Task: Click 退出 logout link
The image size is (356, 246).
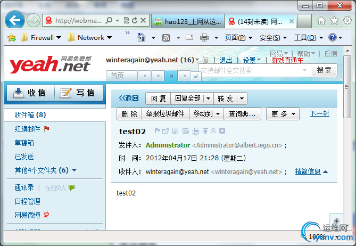Action: (x=226, y=60)
